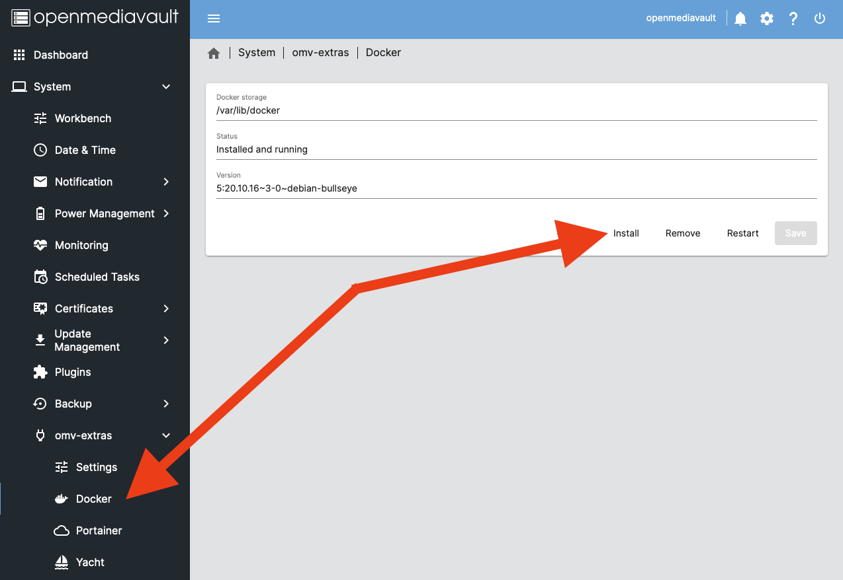Open Yacht in the sidebar
This screenshot has width=843, height=580.
(91, 562)
